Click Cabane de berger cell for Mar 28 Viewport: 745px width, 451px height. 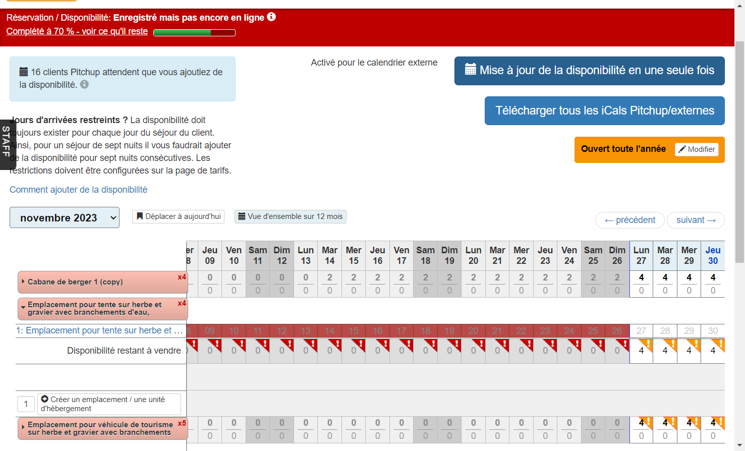pyautogui.click(x=665, y=284)
